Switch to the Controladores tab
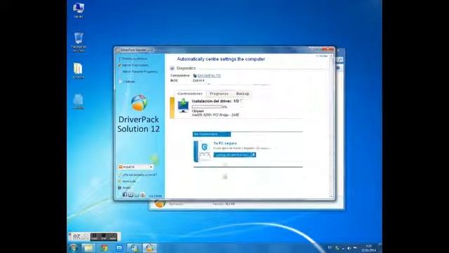 (x=189, y=93)
